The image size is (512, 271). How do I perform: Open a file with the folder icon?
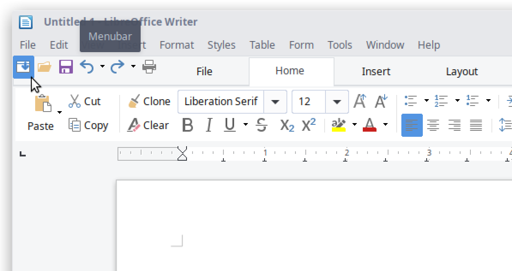(45, 67)
